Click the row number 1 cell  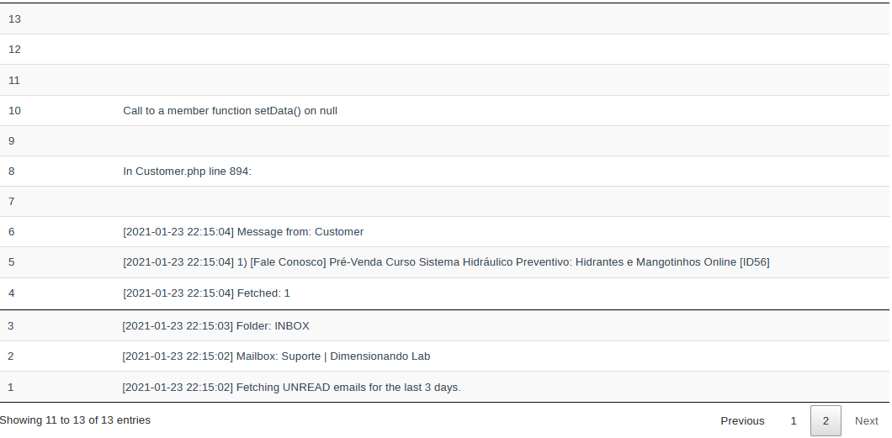[57, 388]
